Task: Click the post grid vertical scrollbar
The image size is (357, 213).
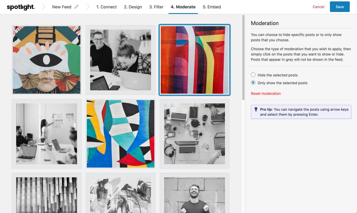Action: [243, 57]
